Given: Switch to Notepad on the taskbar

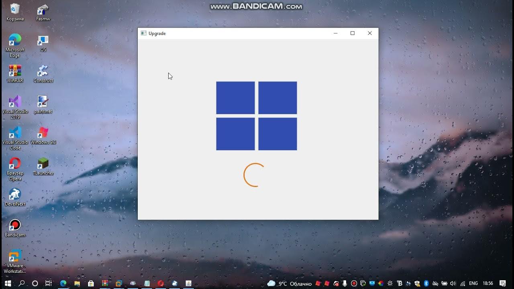Looking at the screenshot, I should [147, 283].
